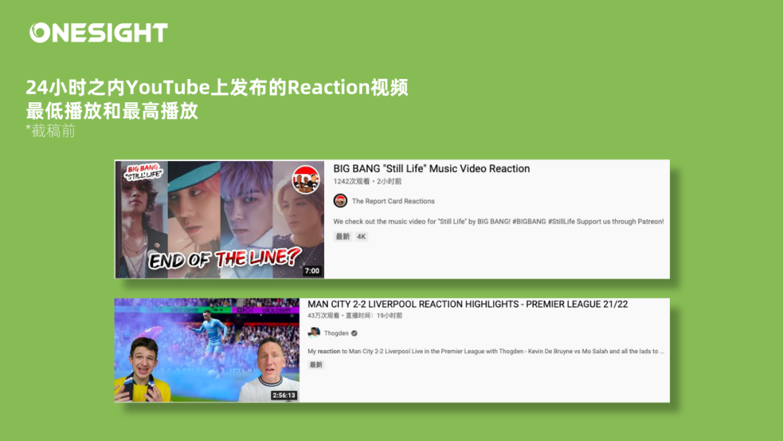Click the verified badge next to Thogden
This screenshot has width=783, height=441.
354,333
